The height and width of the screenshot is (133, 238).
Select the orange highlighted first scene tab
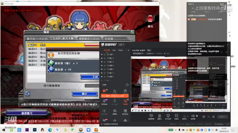[107, 50]
